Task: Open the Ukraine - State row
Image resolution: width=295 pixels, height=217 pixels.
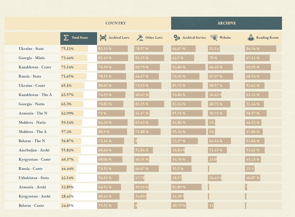Action: [x=31, y=49]
